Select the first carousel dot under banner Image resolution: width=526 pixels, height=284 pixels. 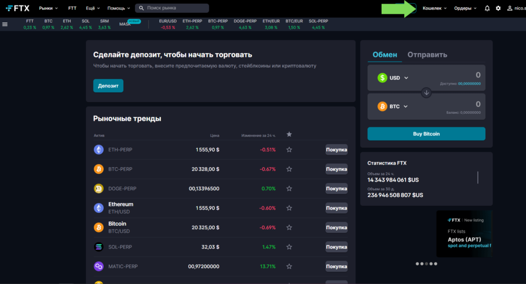click(x=417, y=263)
